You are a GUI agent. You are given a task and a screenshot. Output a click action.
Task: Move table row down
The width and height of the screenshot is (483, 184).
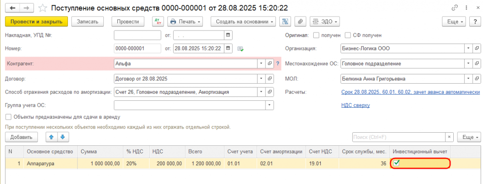coord(63,137)
